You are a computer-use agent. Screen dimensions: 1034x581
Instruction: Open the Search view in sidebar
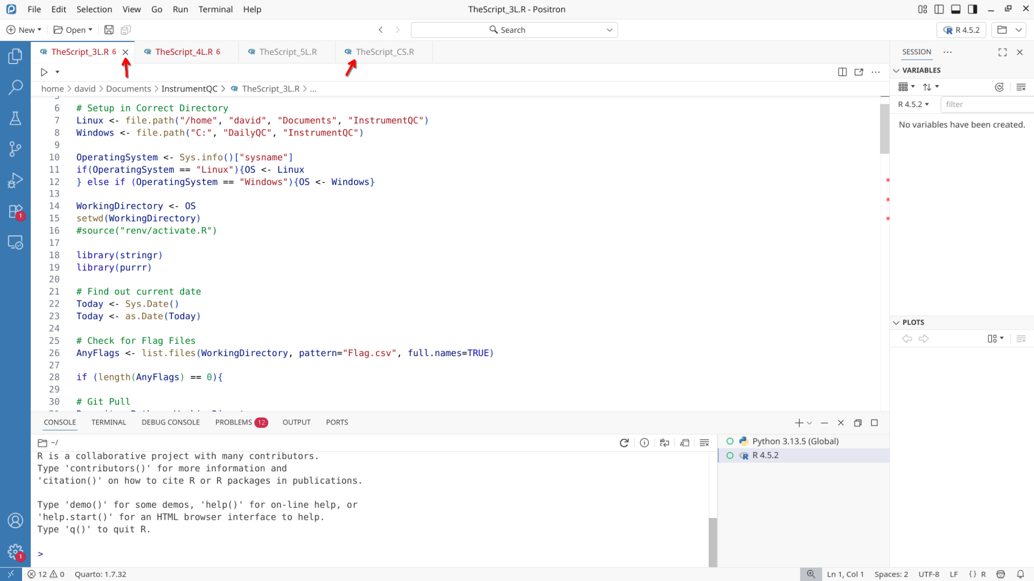pyautogui.click(x=15, y=87)
